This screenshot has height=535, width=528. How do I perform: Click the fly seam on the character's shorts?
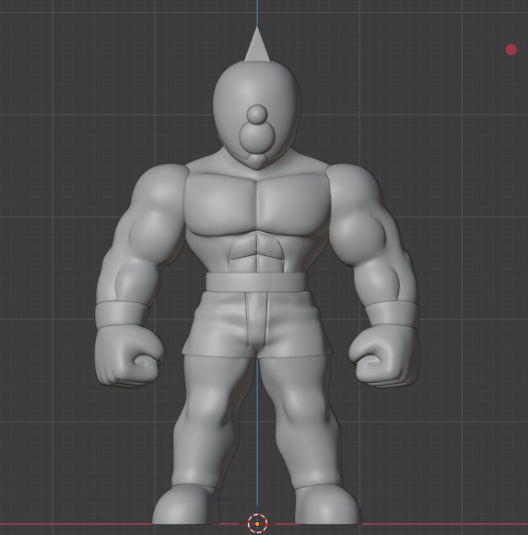(256, 319)
